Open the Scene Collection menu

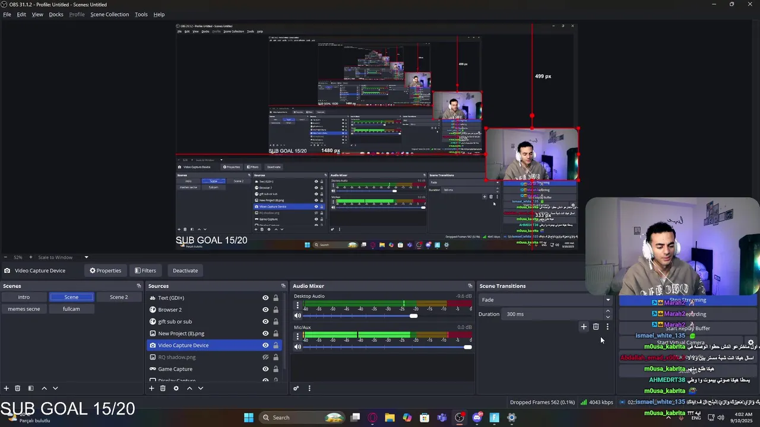(x=109, y=14)
